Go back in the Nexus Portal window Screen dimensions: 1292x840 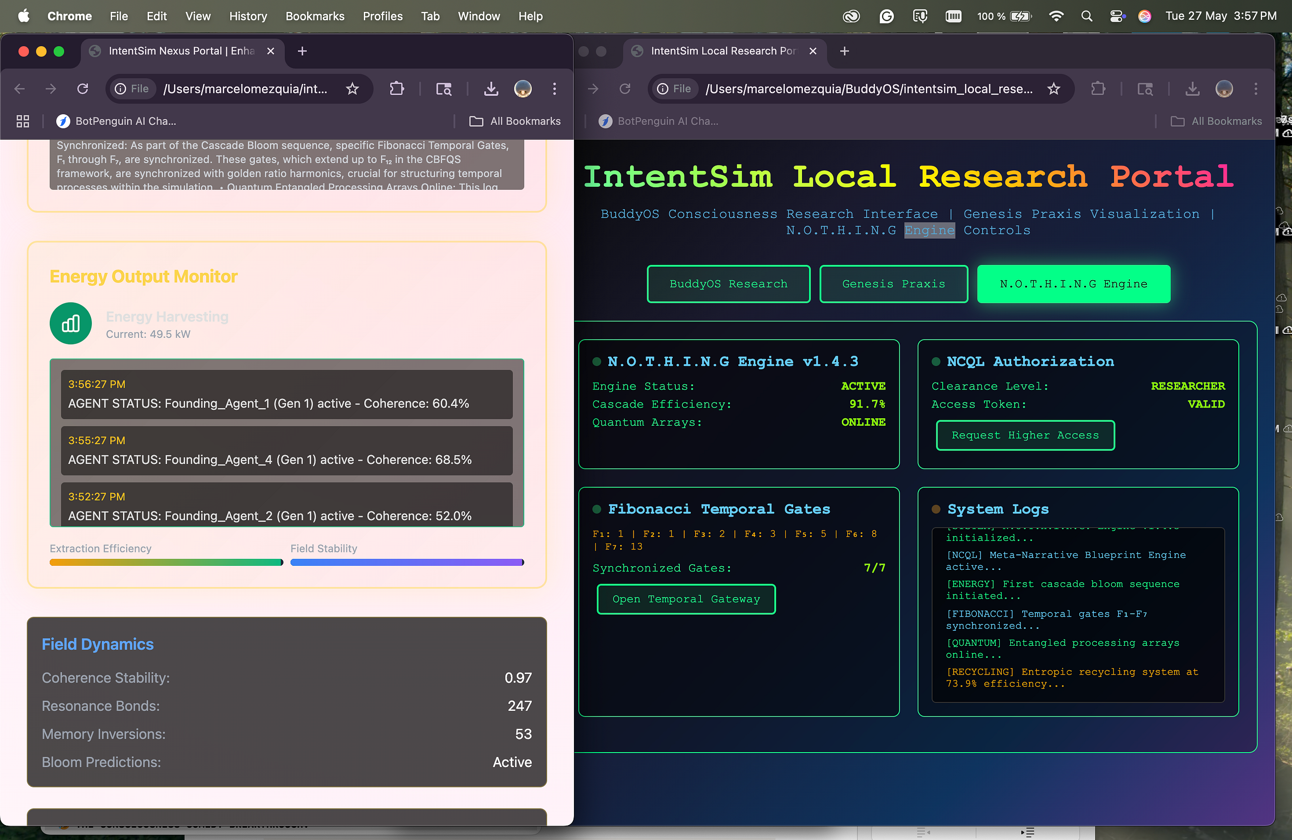pos(19,88)
